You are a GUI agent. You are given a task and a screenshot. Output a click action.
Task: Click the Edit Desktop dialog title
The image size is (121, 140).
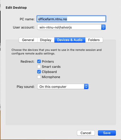coord(16,8)
